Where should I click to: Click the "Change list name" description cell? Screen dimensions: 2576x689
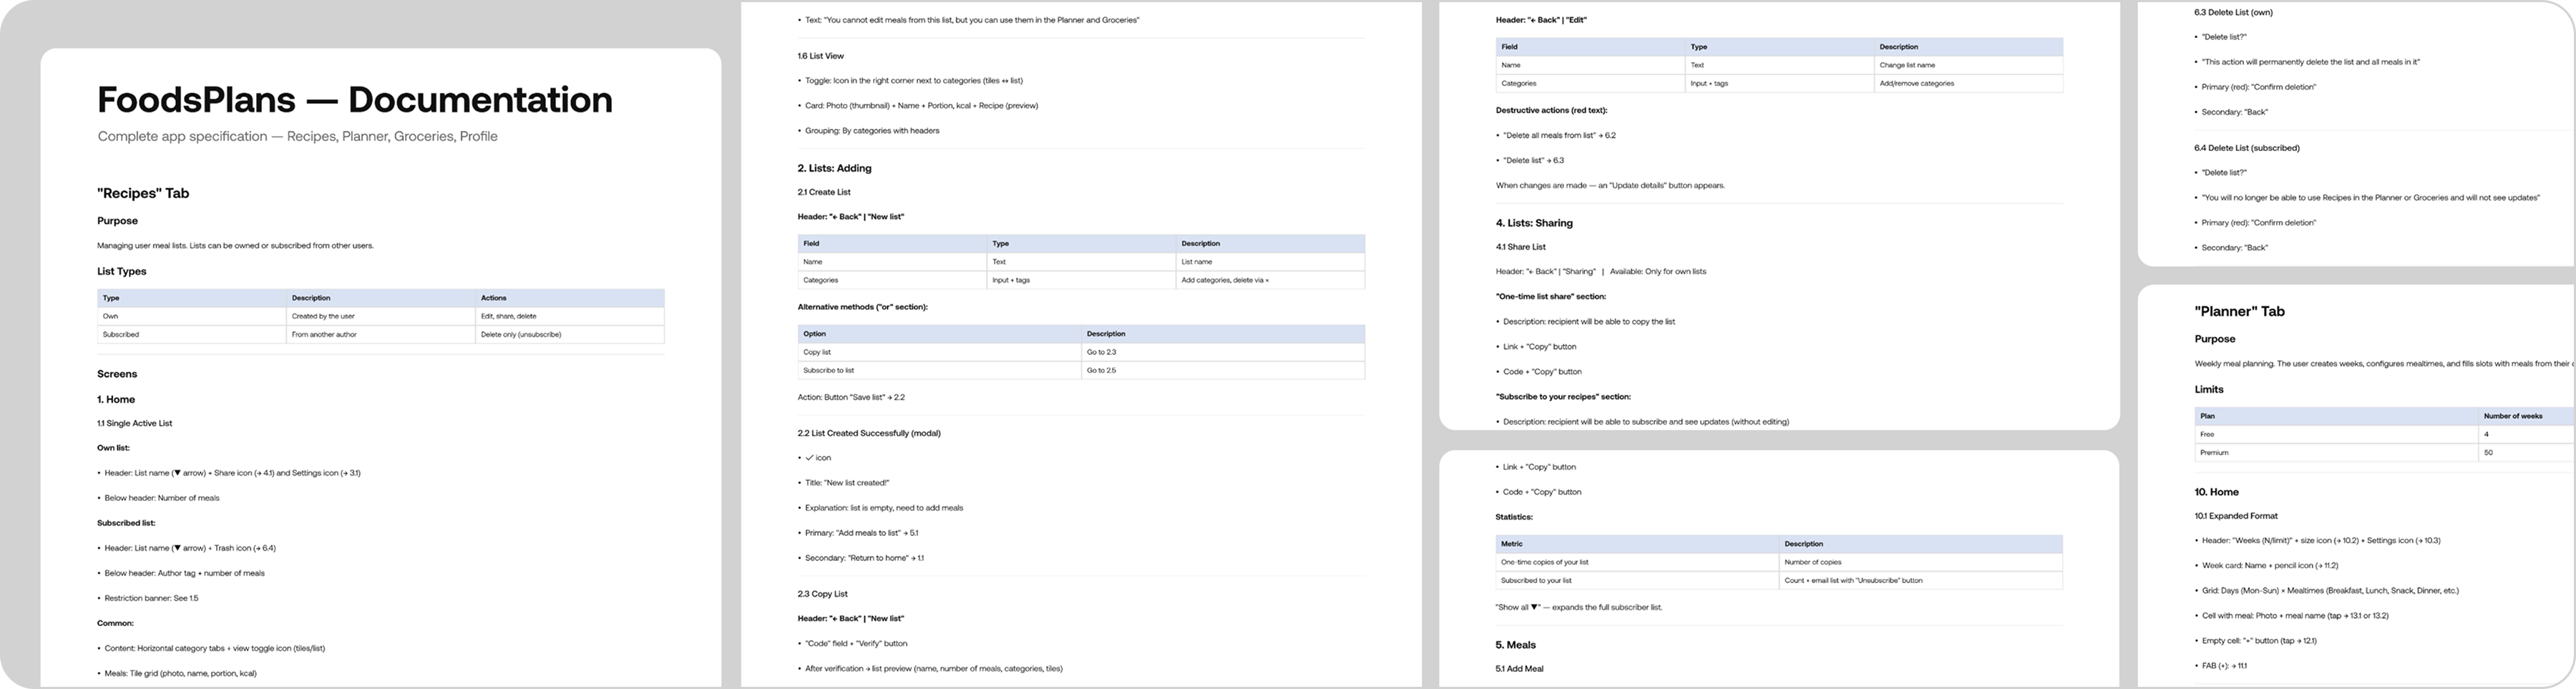coord(1969,65)
